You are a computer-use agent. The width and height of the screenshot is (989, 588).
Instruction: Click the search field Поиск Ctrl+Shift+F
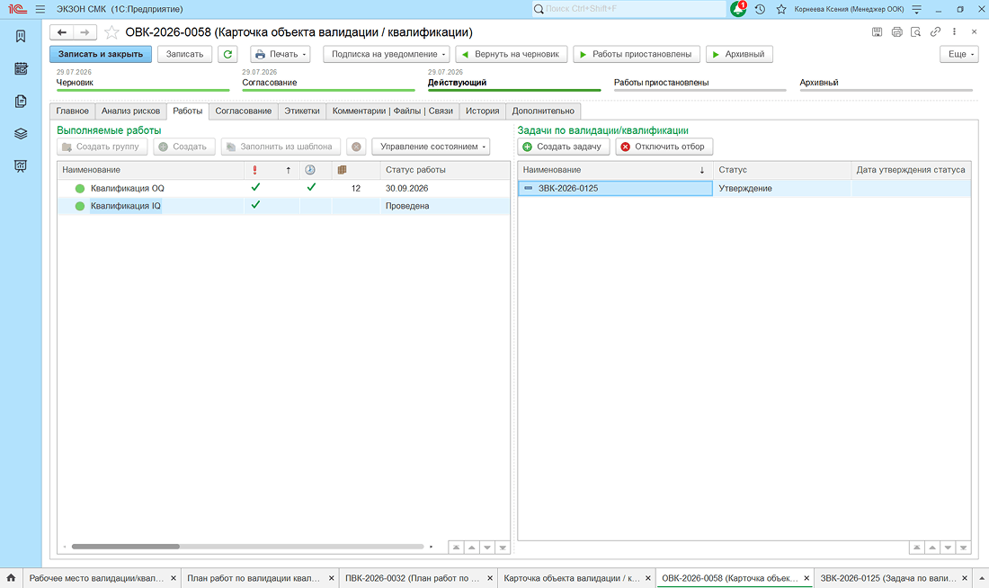click(628, 9)
